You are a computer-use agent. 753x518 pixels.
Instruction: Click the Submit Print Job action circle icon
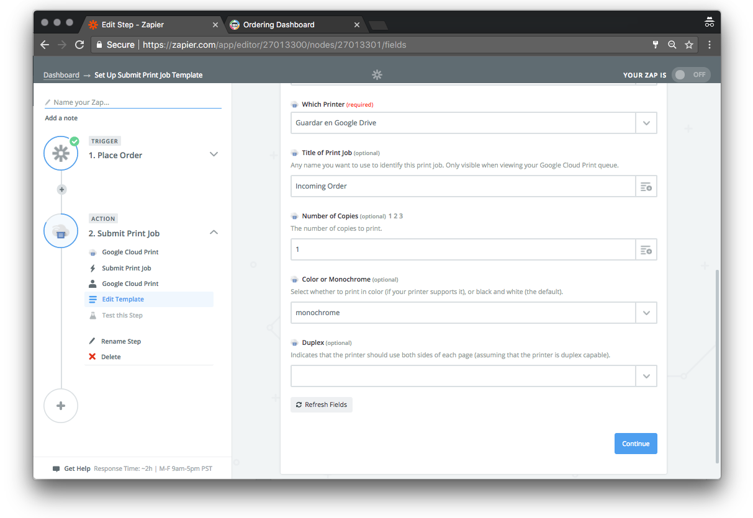[61, 231]
